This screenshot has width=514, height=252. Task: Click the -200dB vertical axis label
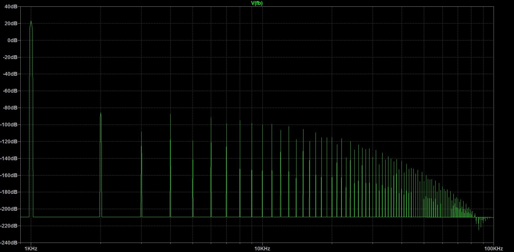coord(9,209)
